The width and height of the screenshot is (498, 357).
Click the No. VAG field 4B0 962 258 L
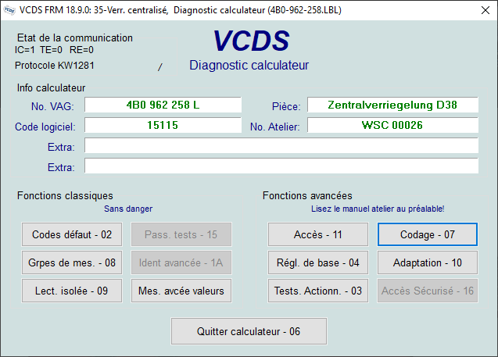tap(163, 105)
